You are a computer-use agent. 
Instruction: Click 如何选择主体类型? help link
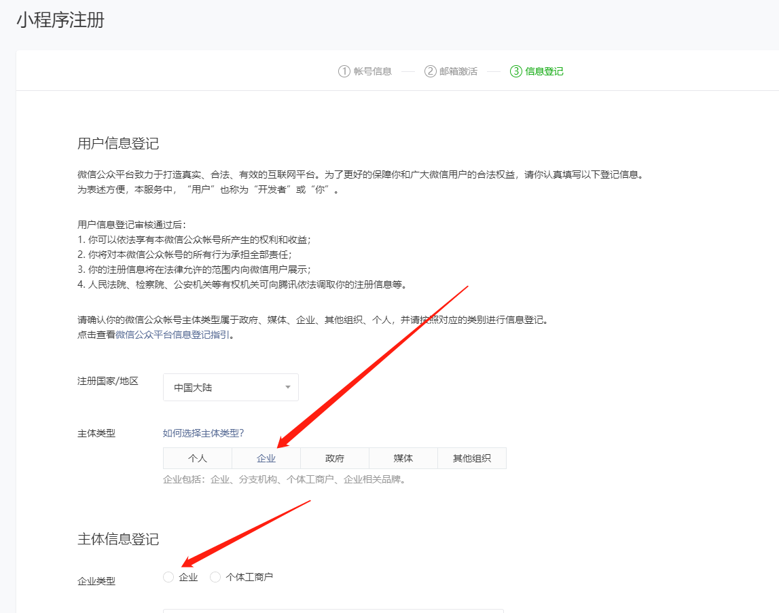pos(202,432)
